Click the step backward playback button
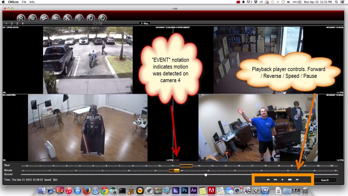The image size is (348, 196). pyautogui.click(x=275, y=180)
